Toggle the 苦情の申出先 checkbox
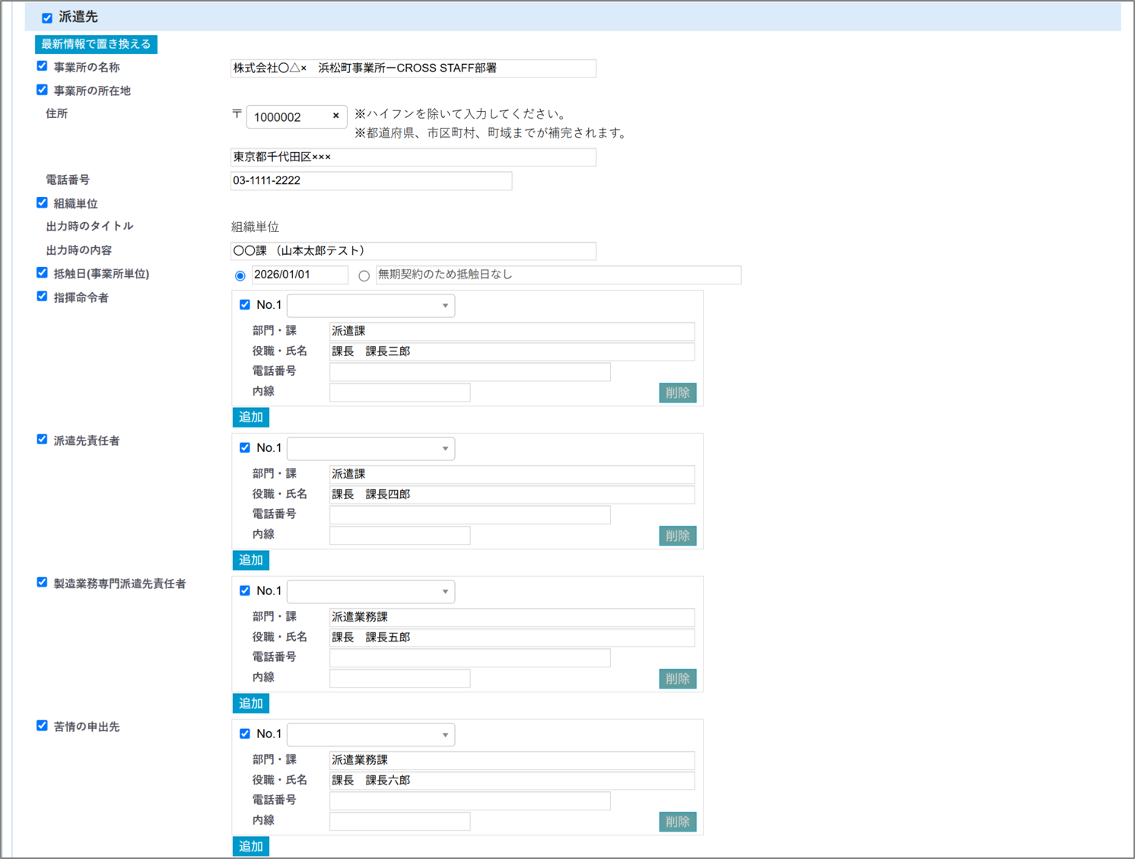This screenshot has width=1135, height=859. (x=42, y=725)
